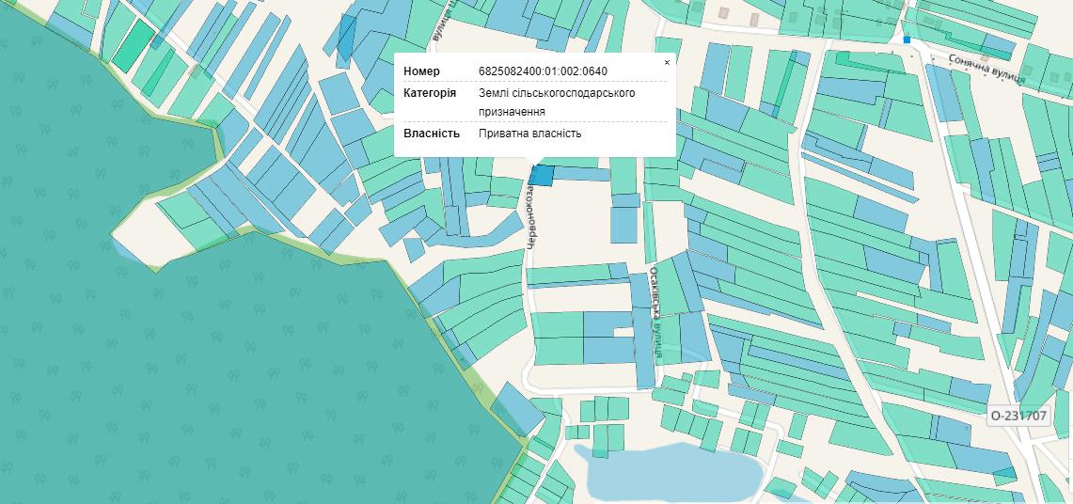Click the darker blue parcel left of the popup
Viewport: 1073px width, 504px height.
tap(346, 38)
